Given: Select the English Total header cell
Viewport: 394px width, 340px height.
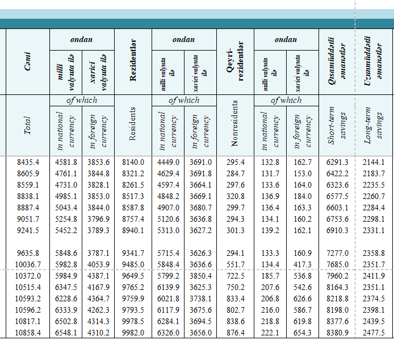Looking at the screenshot, I should click(28, 126).
